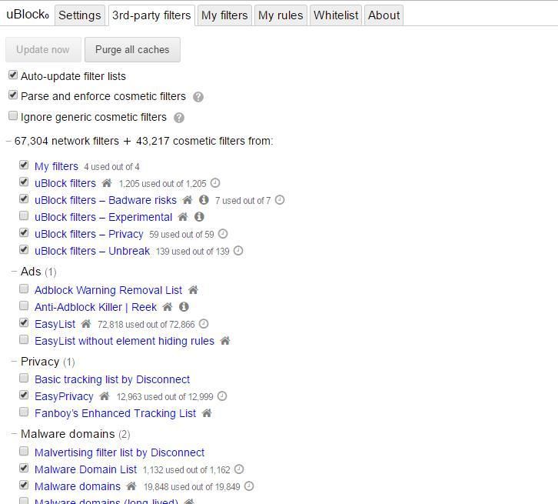The width and height of the screenshot is (558, 504).
Task: Uncheck the My filters checkbox
Action: [24, 165]
